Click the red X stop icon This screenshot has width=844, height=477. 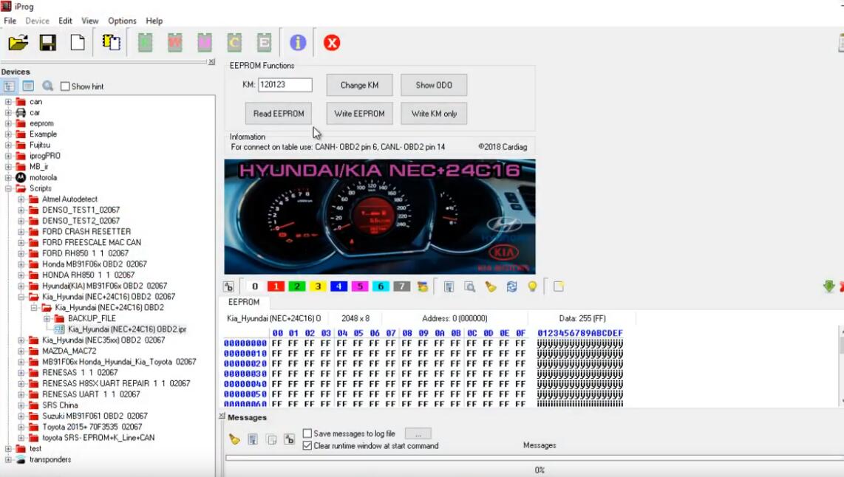332,43
